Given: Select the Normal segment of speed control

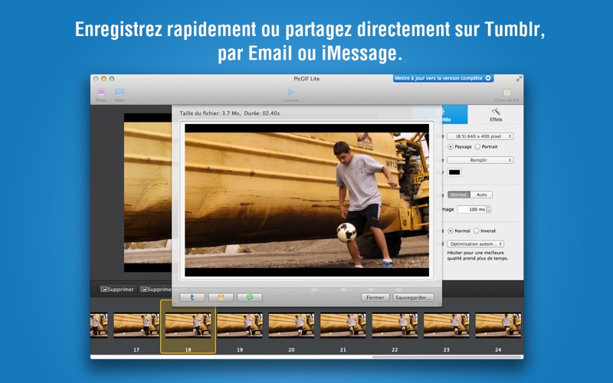Looking at the screenshot, I should pos(458,195).
